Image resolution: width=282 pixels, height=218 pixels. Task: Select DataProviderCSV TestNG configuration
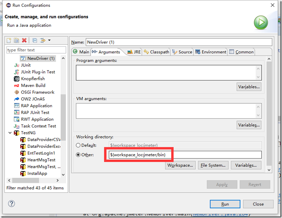pos(44,140)
